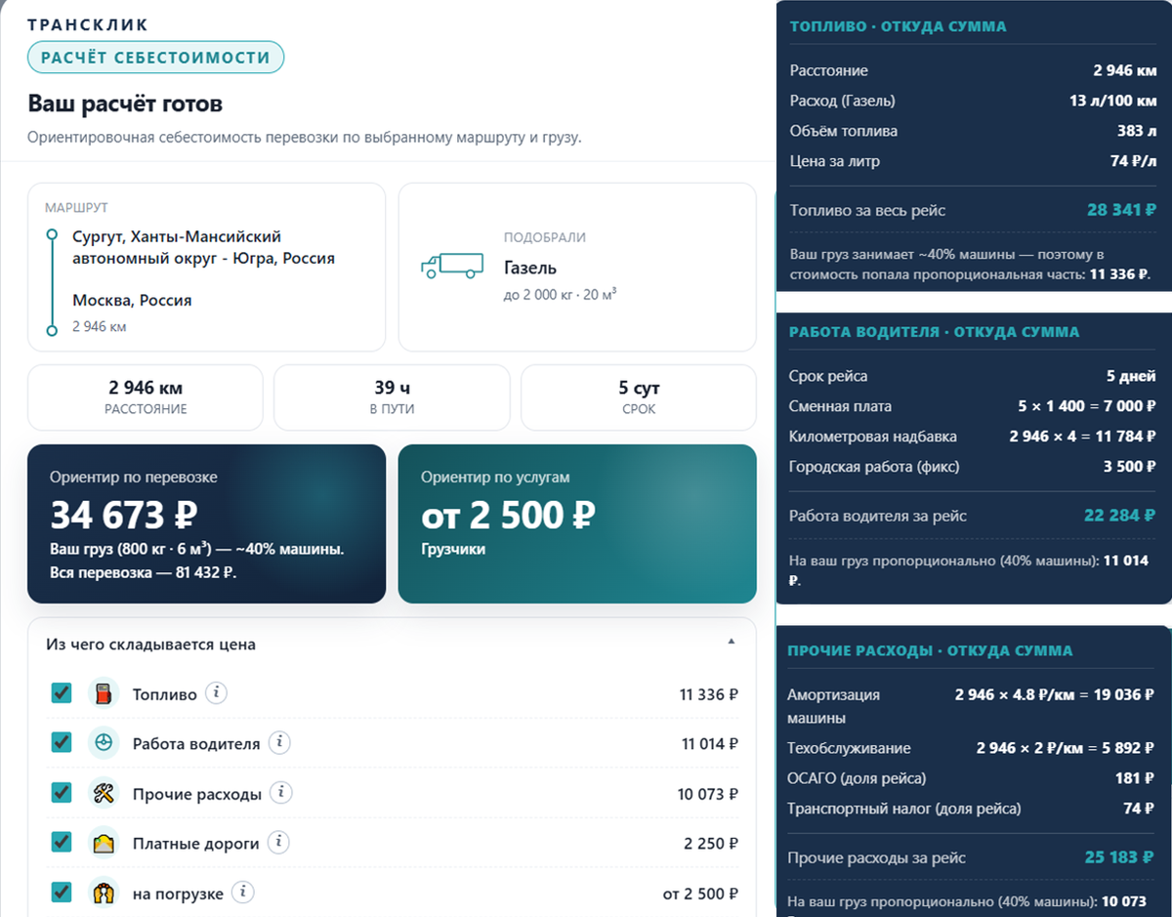Screen dimensions: 1172x917
Task: Click the Ваш расчёт готов heading
Action: point(125,104)
